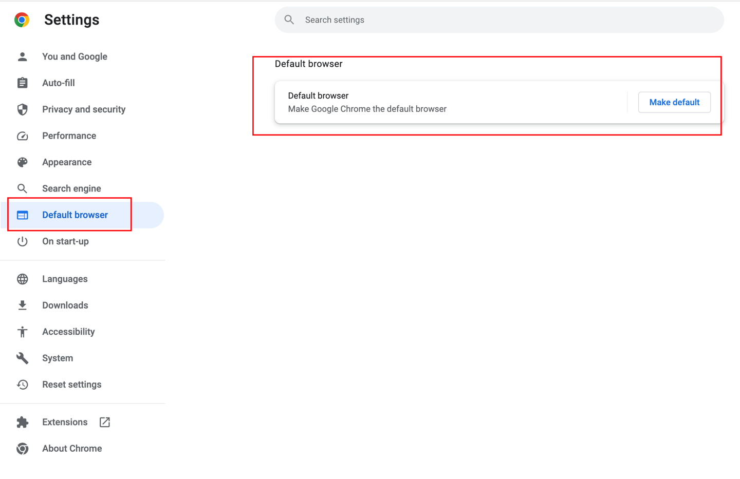Image resolution: width=740 pixels, height=479 pixels.
Task: Select the Default browser sidebar item
Action: coord(82,215)
